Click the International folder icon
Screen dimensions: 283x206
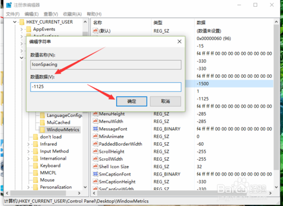click(x=36, y=159)
